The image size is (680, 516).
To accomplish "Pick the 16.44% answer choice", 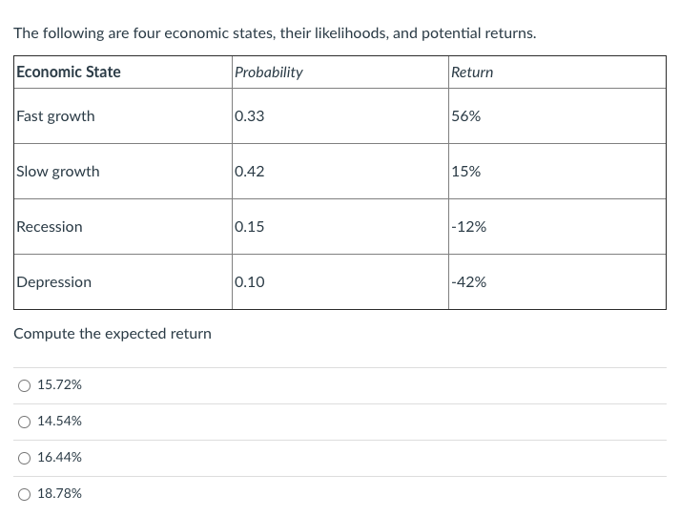I will pyautogui.click(x=24, y=458).
